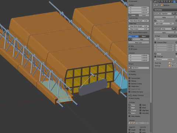Collapse the Array modifier panel
The height and width of the screenshot is (133, 177).
pyautogui.click(x=155, y=29)
